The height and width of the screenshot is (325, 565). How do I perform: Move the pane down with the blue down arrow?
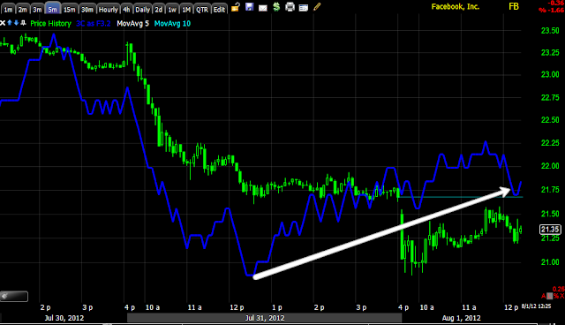pos(16,23)
